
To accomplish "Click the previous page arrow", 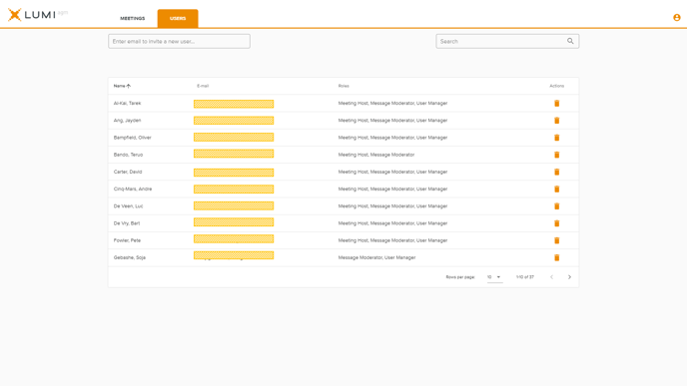I will click(x=551, y=277).
